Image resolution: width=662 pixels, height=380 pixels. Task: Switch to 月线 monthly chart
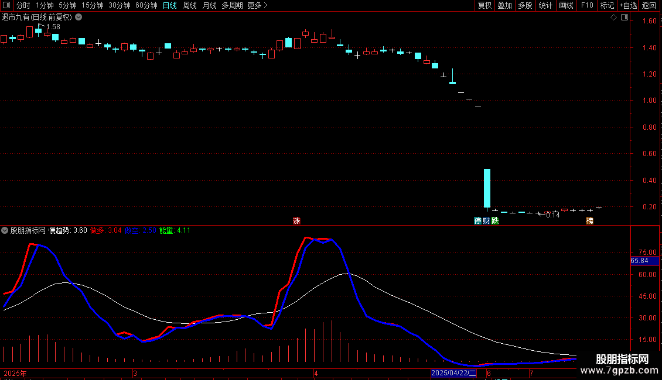pos(209,5)
